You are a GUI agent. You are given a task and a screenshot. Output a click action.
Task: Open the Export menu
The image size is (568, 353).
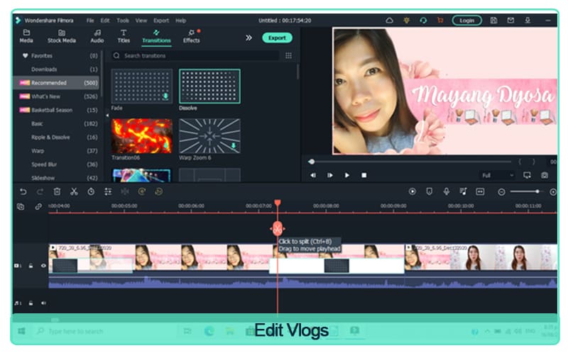(x=161, y=21)
